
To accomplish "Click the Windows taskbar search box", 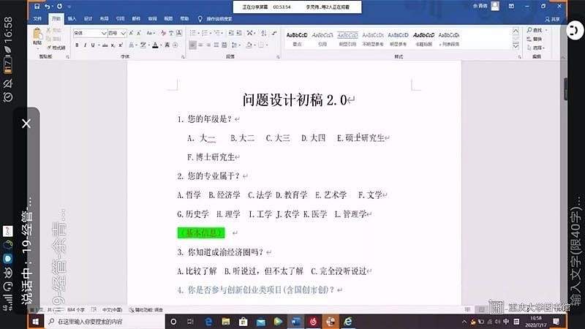I will click(102, 322).
